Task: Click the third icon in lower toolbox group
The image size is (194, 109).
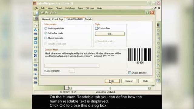Action: pyautogui.click(x=35, y=74)
